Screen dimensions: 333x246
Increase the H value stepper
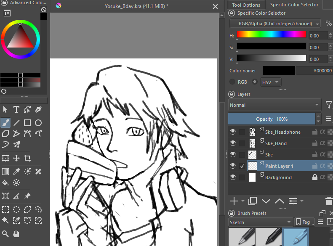330,34
